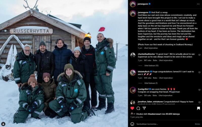This screenshot has height=127, width=202.
Task: Click Balas under charlesthadirector comment
Action: point(155,60)
